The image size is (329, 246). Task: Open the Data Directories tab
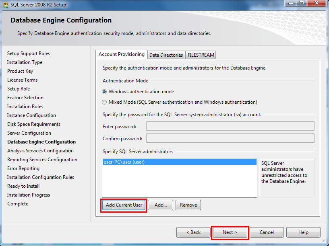point(166,55)
